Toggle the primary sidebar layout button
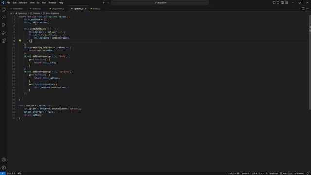 [x=274, y=3]
